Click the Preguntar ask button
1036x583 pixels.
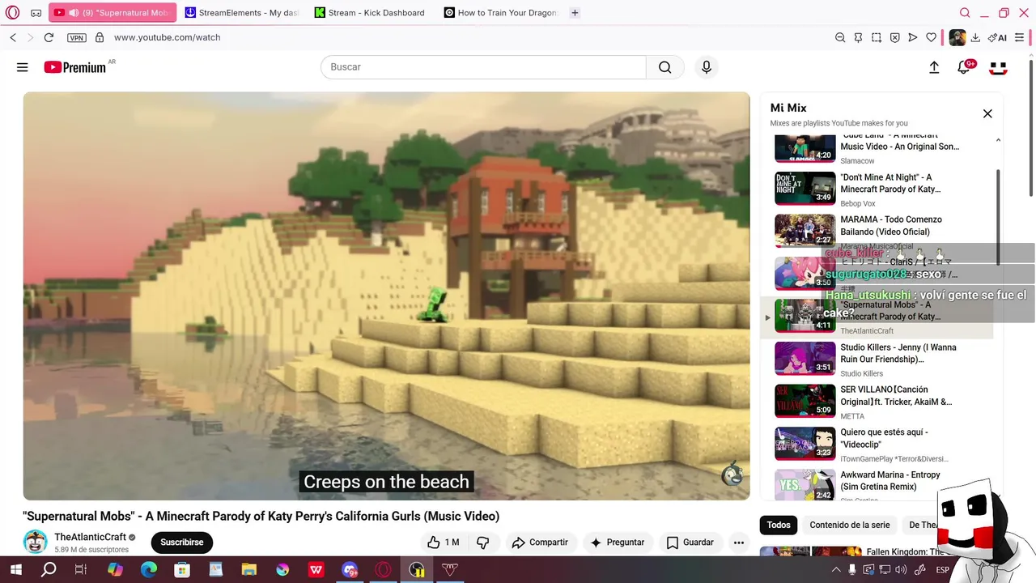point(618,543)
